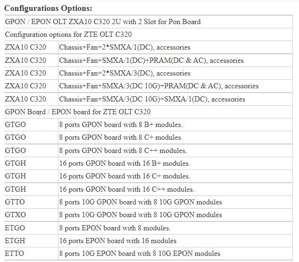Image resolution: width=299 pixels, height=262 pixels.
Task: Select "8 ports GPON board with 8 C++ modules"
Action: point(123,151)
